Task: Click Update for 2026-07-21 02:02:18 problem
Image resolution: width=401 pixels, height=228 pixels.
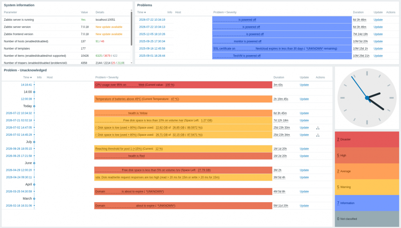Action: pyautogui.click(x=304, y=120)
